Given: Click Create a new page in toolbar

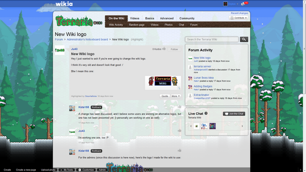Looking at the screenshot, I should [26, 170].
